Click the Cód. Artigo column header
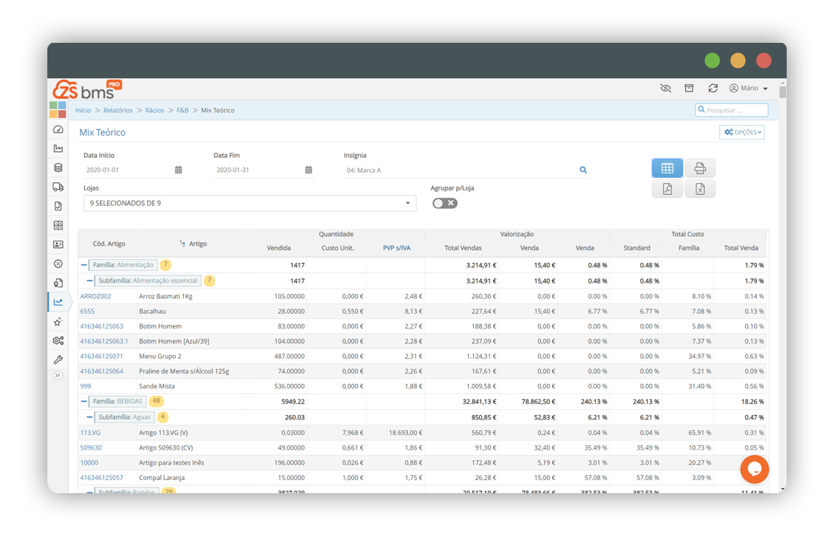This screenshot has width=834, height=536. [109, 244]
